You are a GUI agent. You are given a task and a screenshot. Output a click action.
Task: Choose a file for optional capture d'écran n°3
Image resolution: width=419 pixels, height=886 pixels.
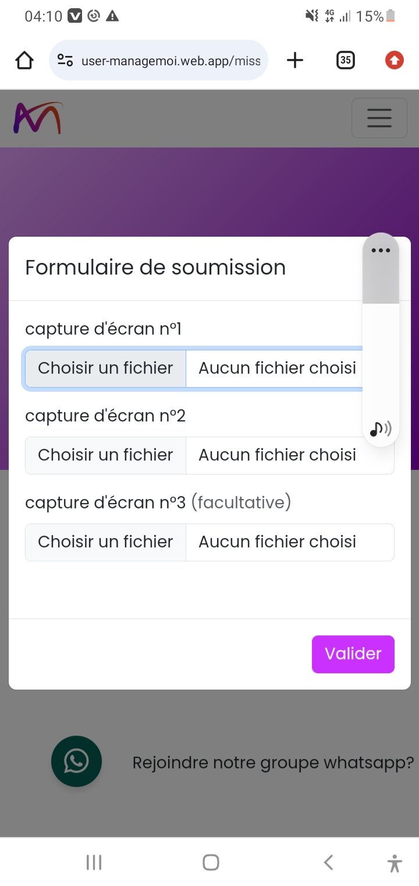tap(105, 542)
